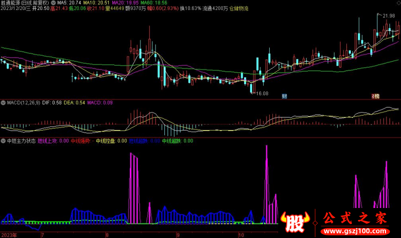Click the red 中线强势 label
Image resolution: width=401 pixels, height=238 pixels.
pyautogui.click(x=80, y=141)
